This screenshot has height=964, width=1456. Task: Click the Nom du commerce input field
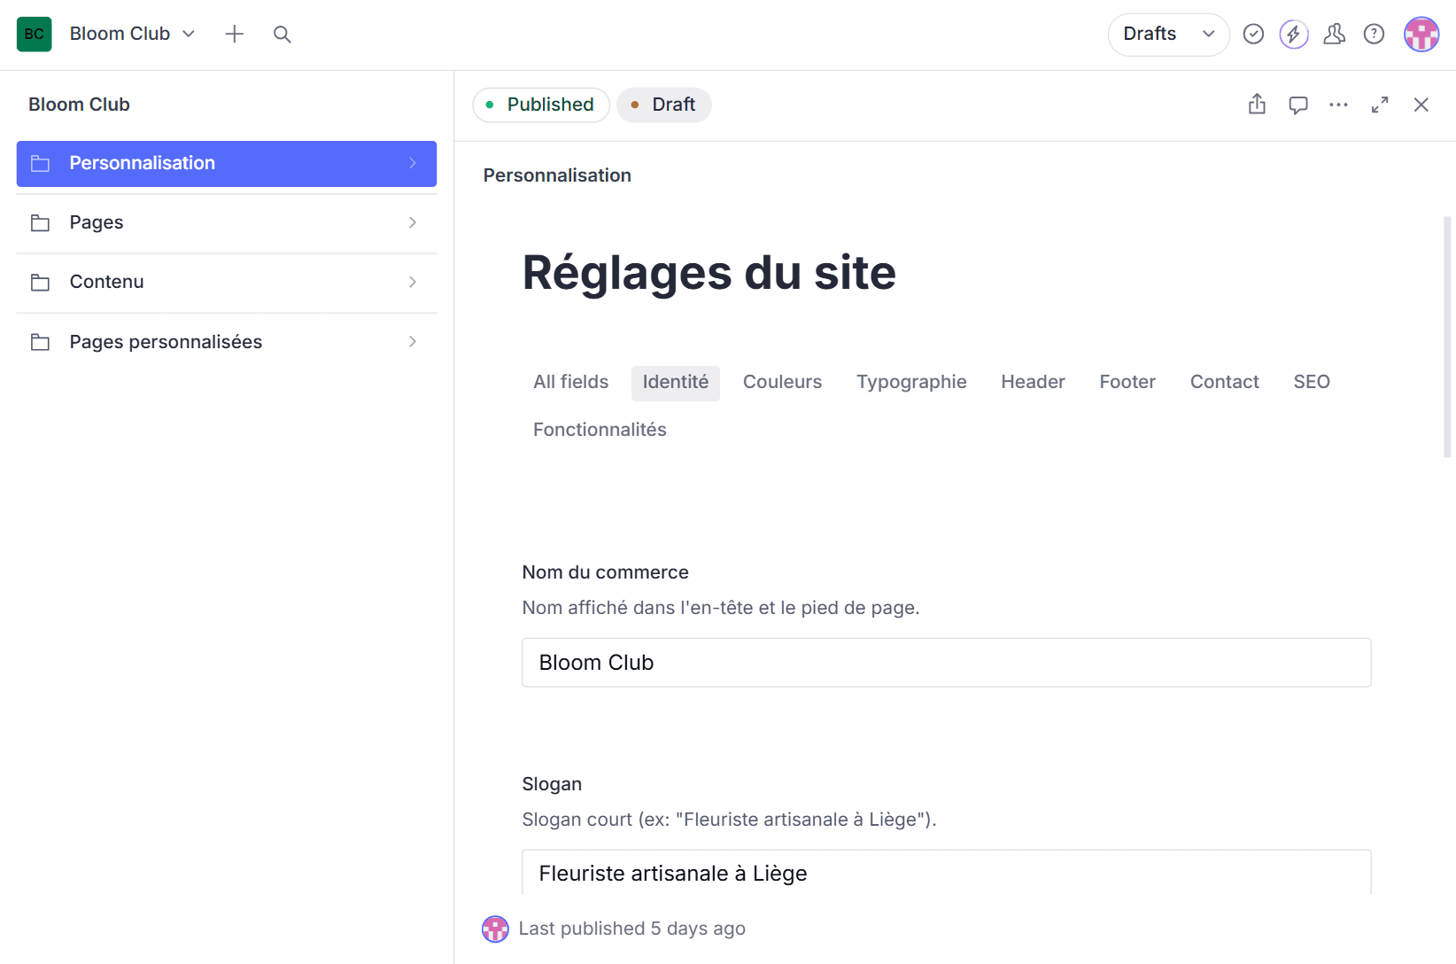tap(945, 662)
